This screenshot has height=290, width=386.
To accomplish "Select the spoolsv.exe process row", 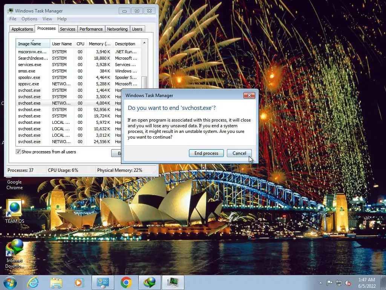I will 78,77.
